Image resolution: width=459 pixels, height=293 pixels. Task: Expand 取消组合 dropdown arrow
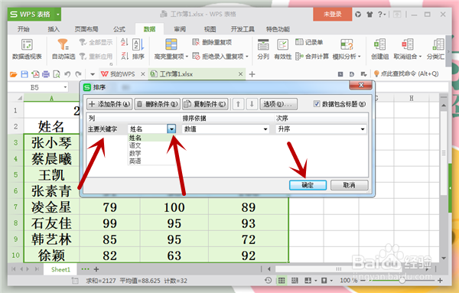point(420,57)
